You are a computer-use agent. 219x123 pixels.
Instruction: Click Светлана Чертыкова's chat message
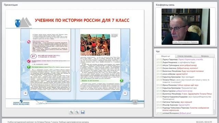(x=174, y=102)
